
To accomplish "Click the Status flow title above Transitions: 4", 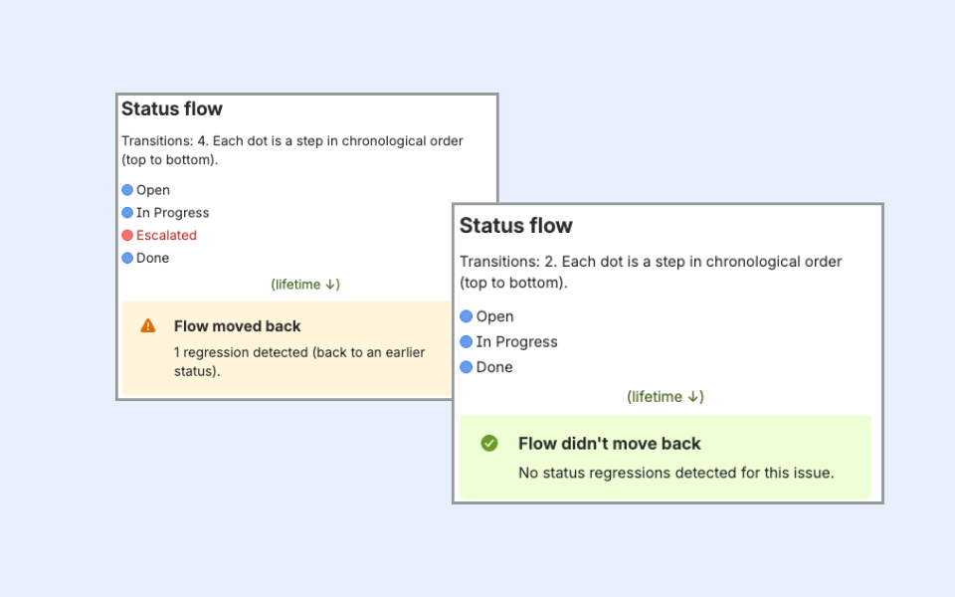I will point(172,109).
